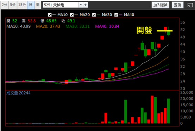Click the MA20: 37.43 value text

click(x=48, y=26)
